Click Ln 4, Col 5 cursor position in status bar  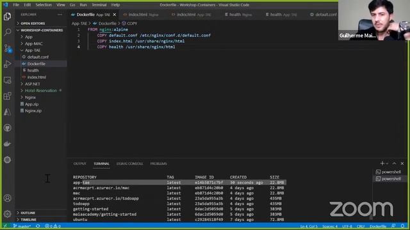click(x=309, y=226)
